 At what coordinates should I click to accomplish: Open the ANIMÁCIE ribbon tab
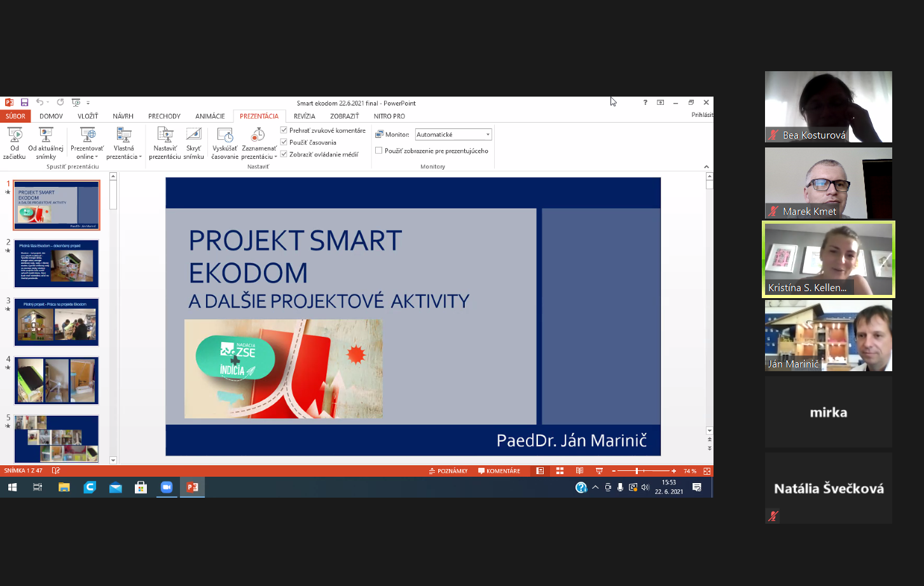click(x=210, y=116)
